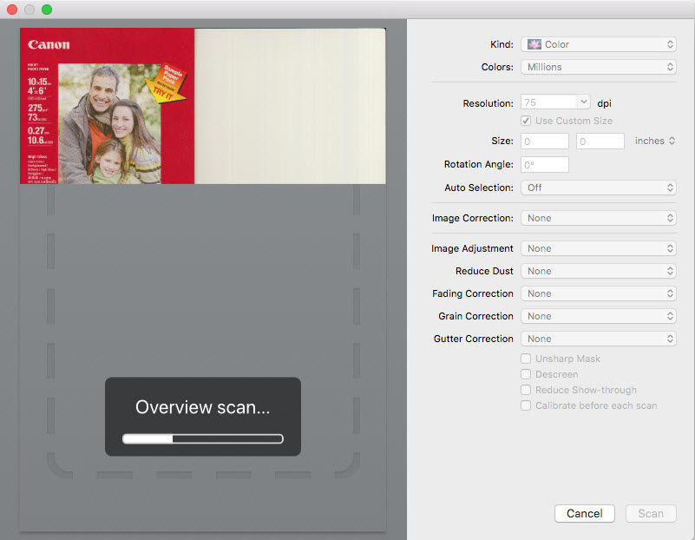Click the second Size height input field
This screenshot has height=540, width=695.
[600, 142]
